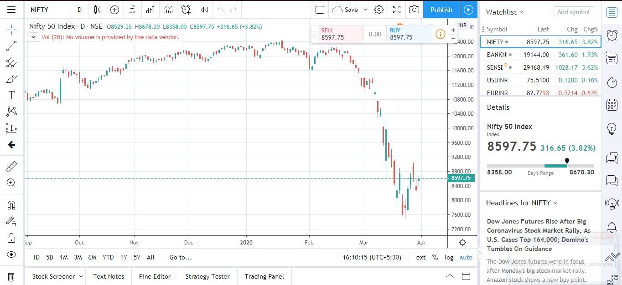
Task: Click the SELL 8597.75 button
Action: pos(338,34)
